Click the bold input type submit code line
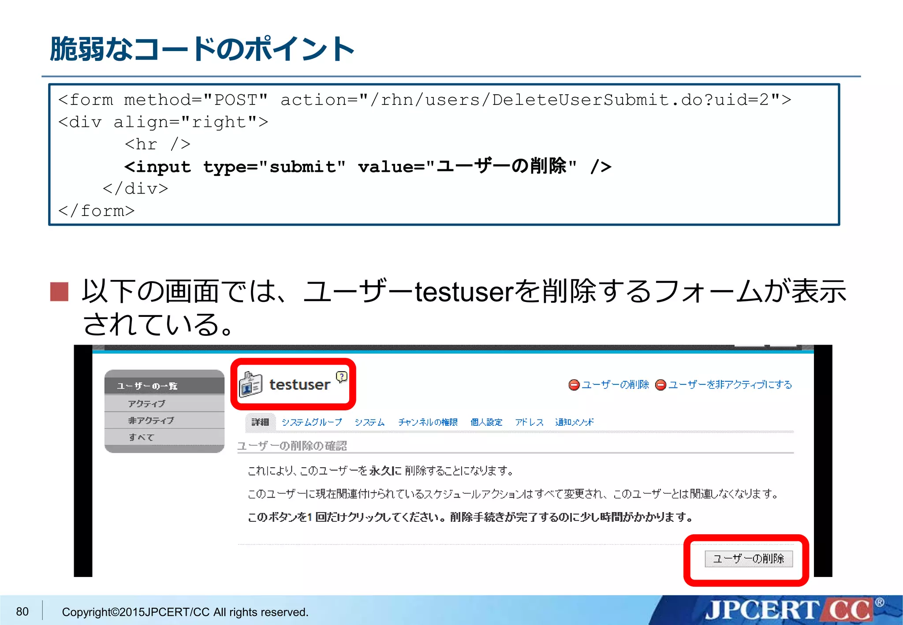This screenshot has width=903, height=625. point(368,167)
